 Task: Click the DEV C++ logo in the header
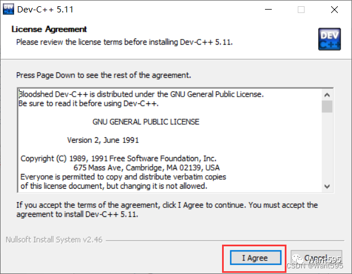329,40
